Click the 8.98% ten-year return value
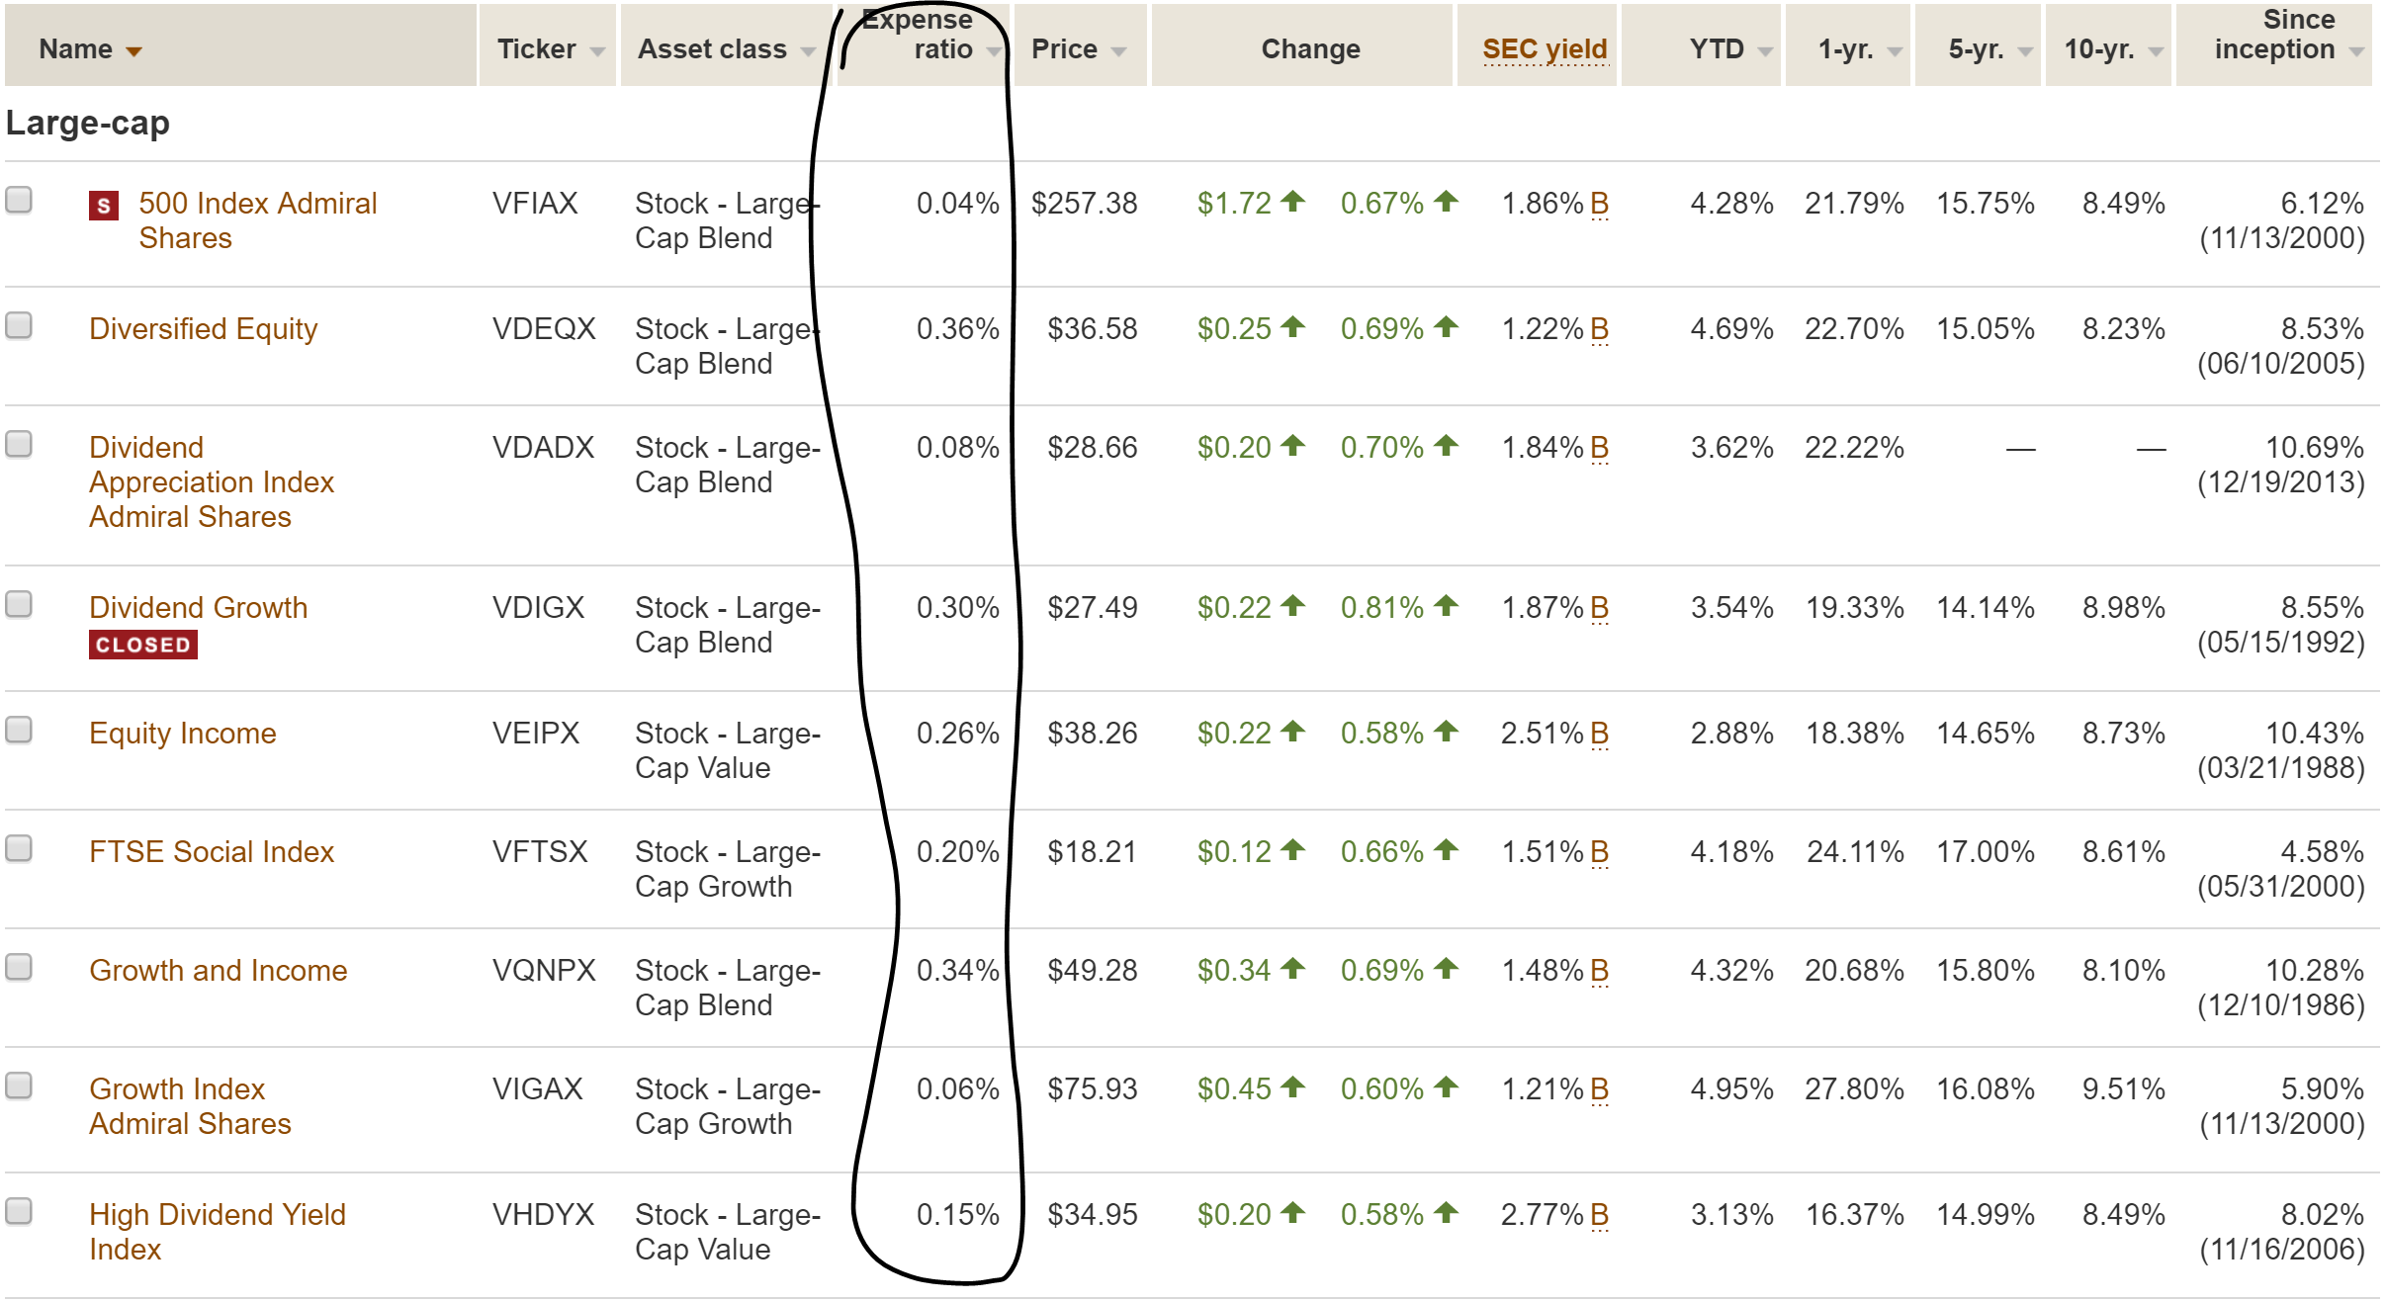2386x1302 pixels. [2123, 608]
